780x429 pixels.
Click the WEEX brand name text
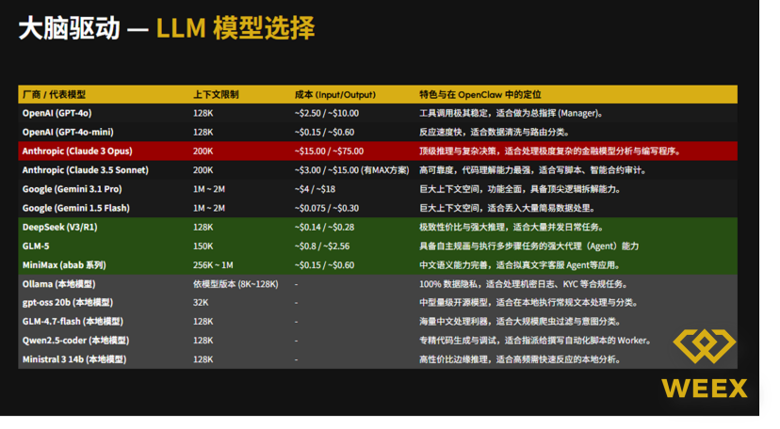point(704,389)
